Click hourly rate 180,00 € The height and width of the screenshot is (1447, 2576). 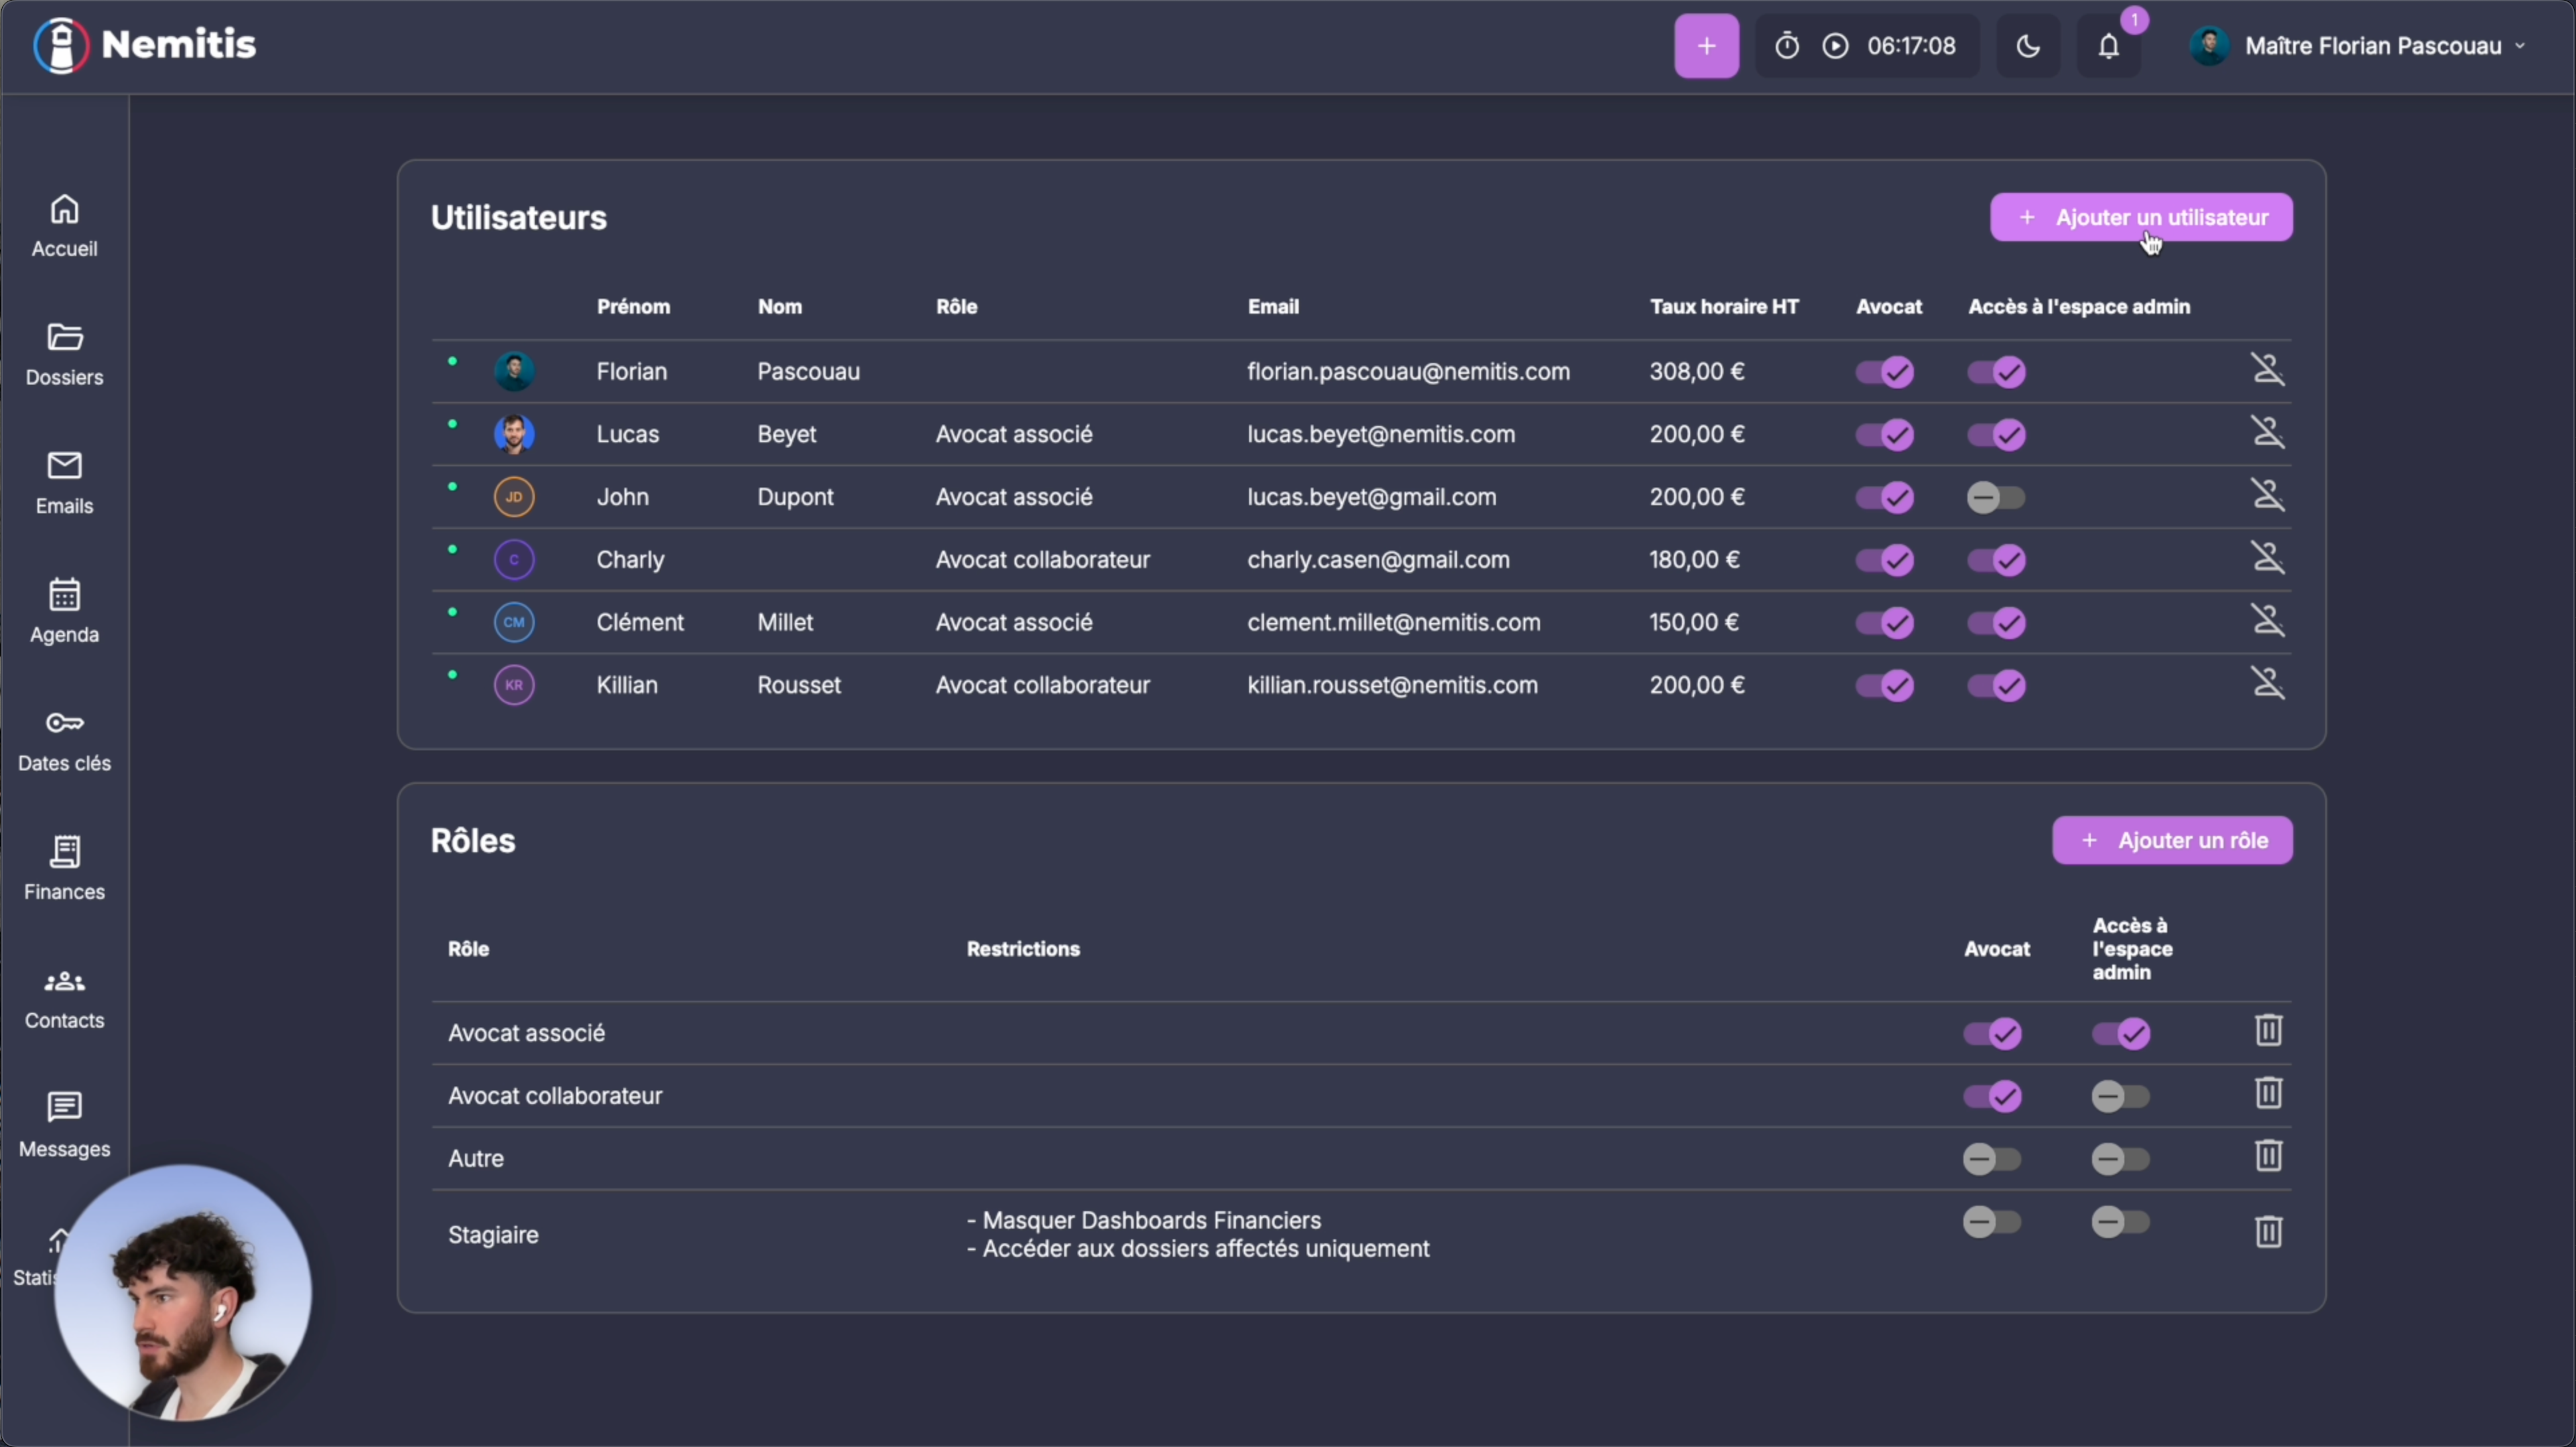[x=1694, y=559]
